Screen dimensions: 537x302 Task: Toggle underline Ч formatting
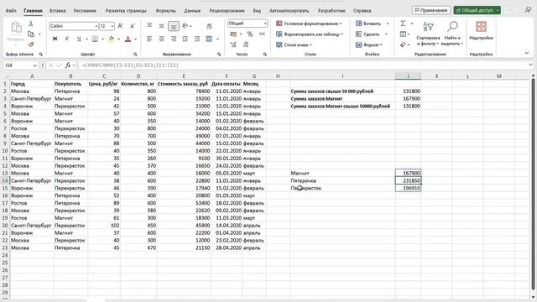(x=79, y=39)
